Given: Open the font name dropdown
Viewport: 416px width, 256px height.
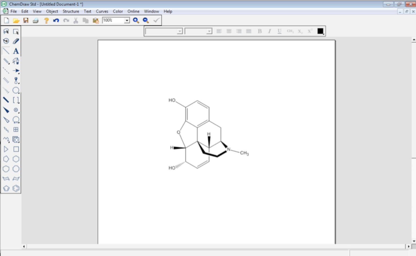Looking at the screenshot, I should [x=180, y=31].
